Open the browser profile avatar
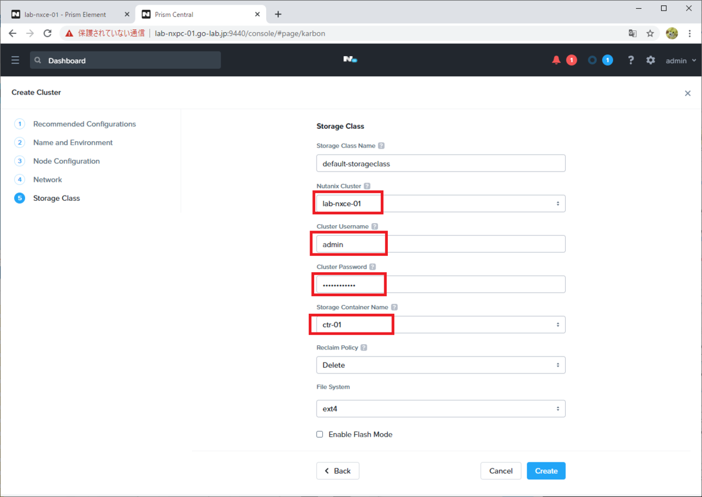The height and width of the screenshot is (497, 702). pyautogui.click(x=672, y=33)
